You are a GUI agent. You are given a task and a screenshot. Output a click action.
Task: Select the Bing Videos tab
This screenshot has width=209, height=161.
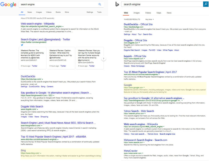(x=148, y=13)
